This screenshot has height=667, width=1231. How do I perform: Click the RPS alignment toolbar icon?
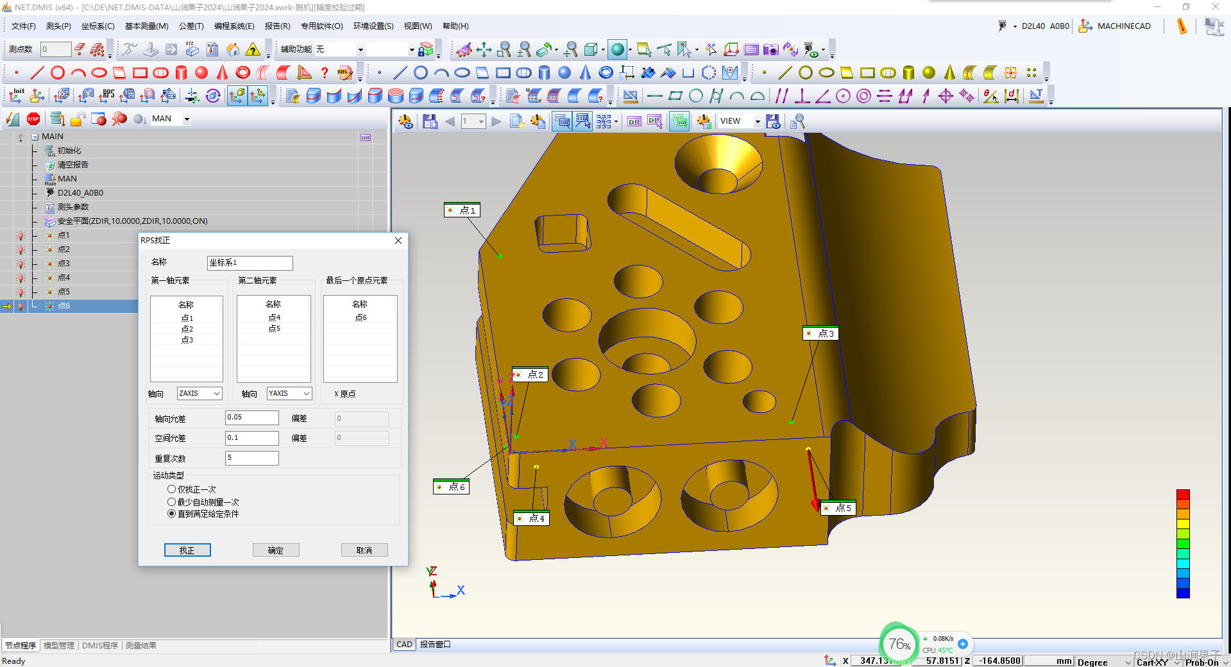(x=106, y=96)
